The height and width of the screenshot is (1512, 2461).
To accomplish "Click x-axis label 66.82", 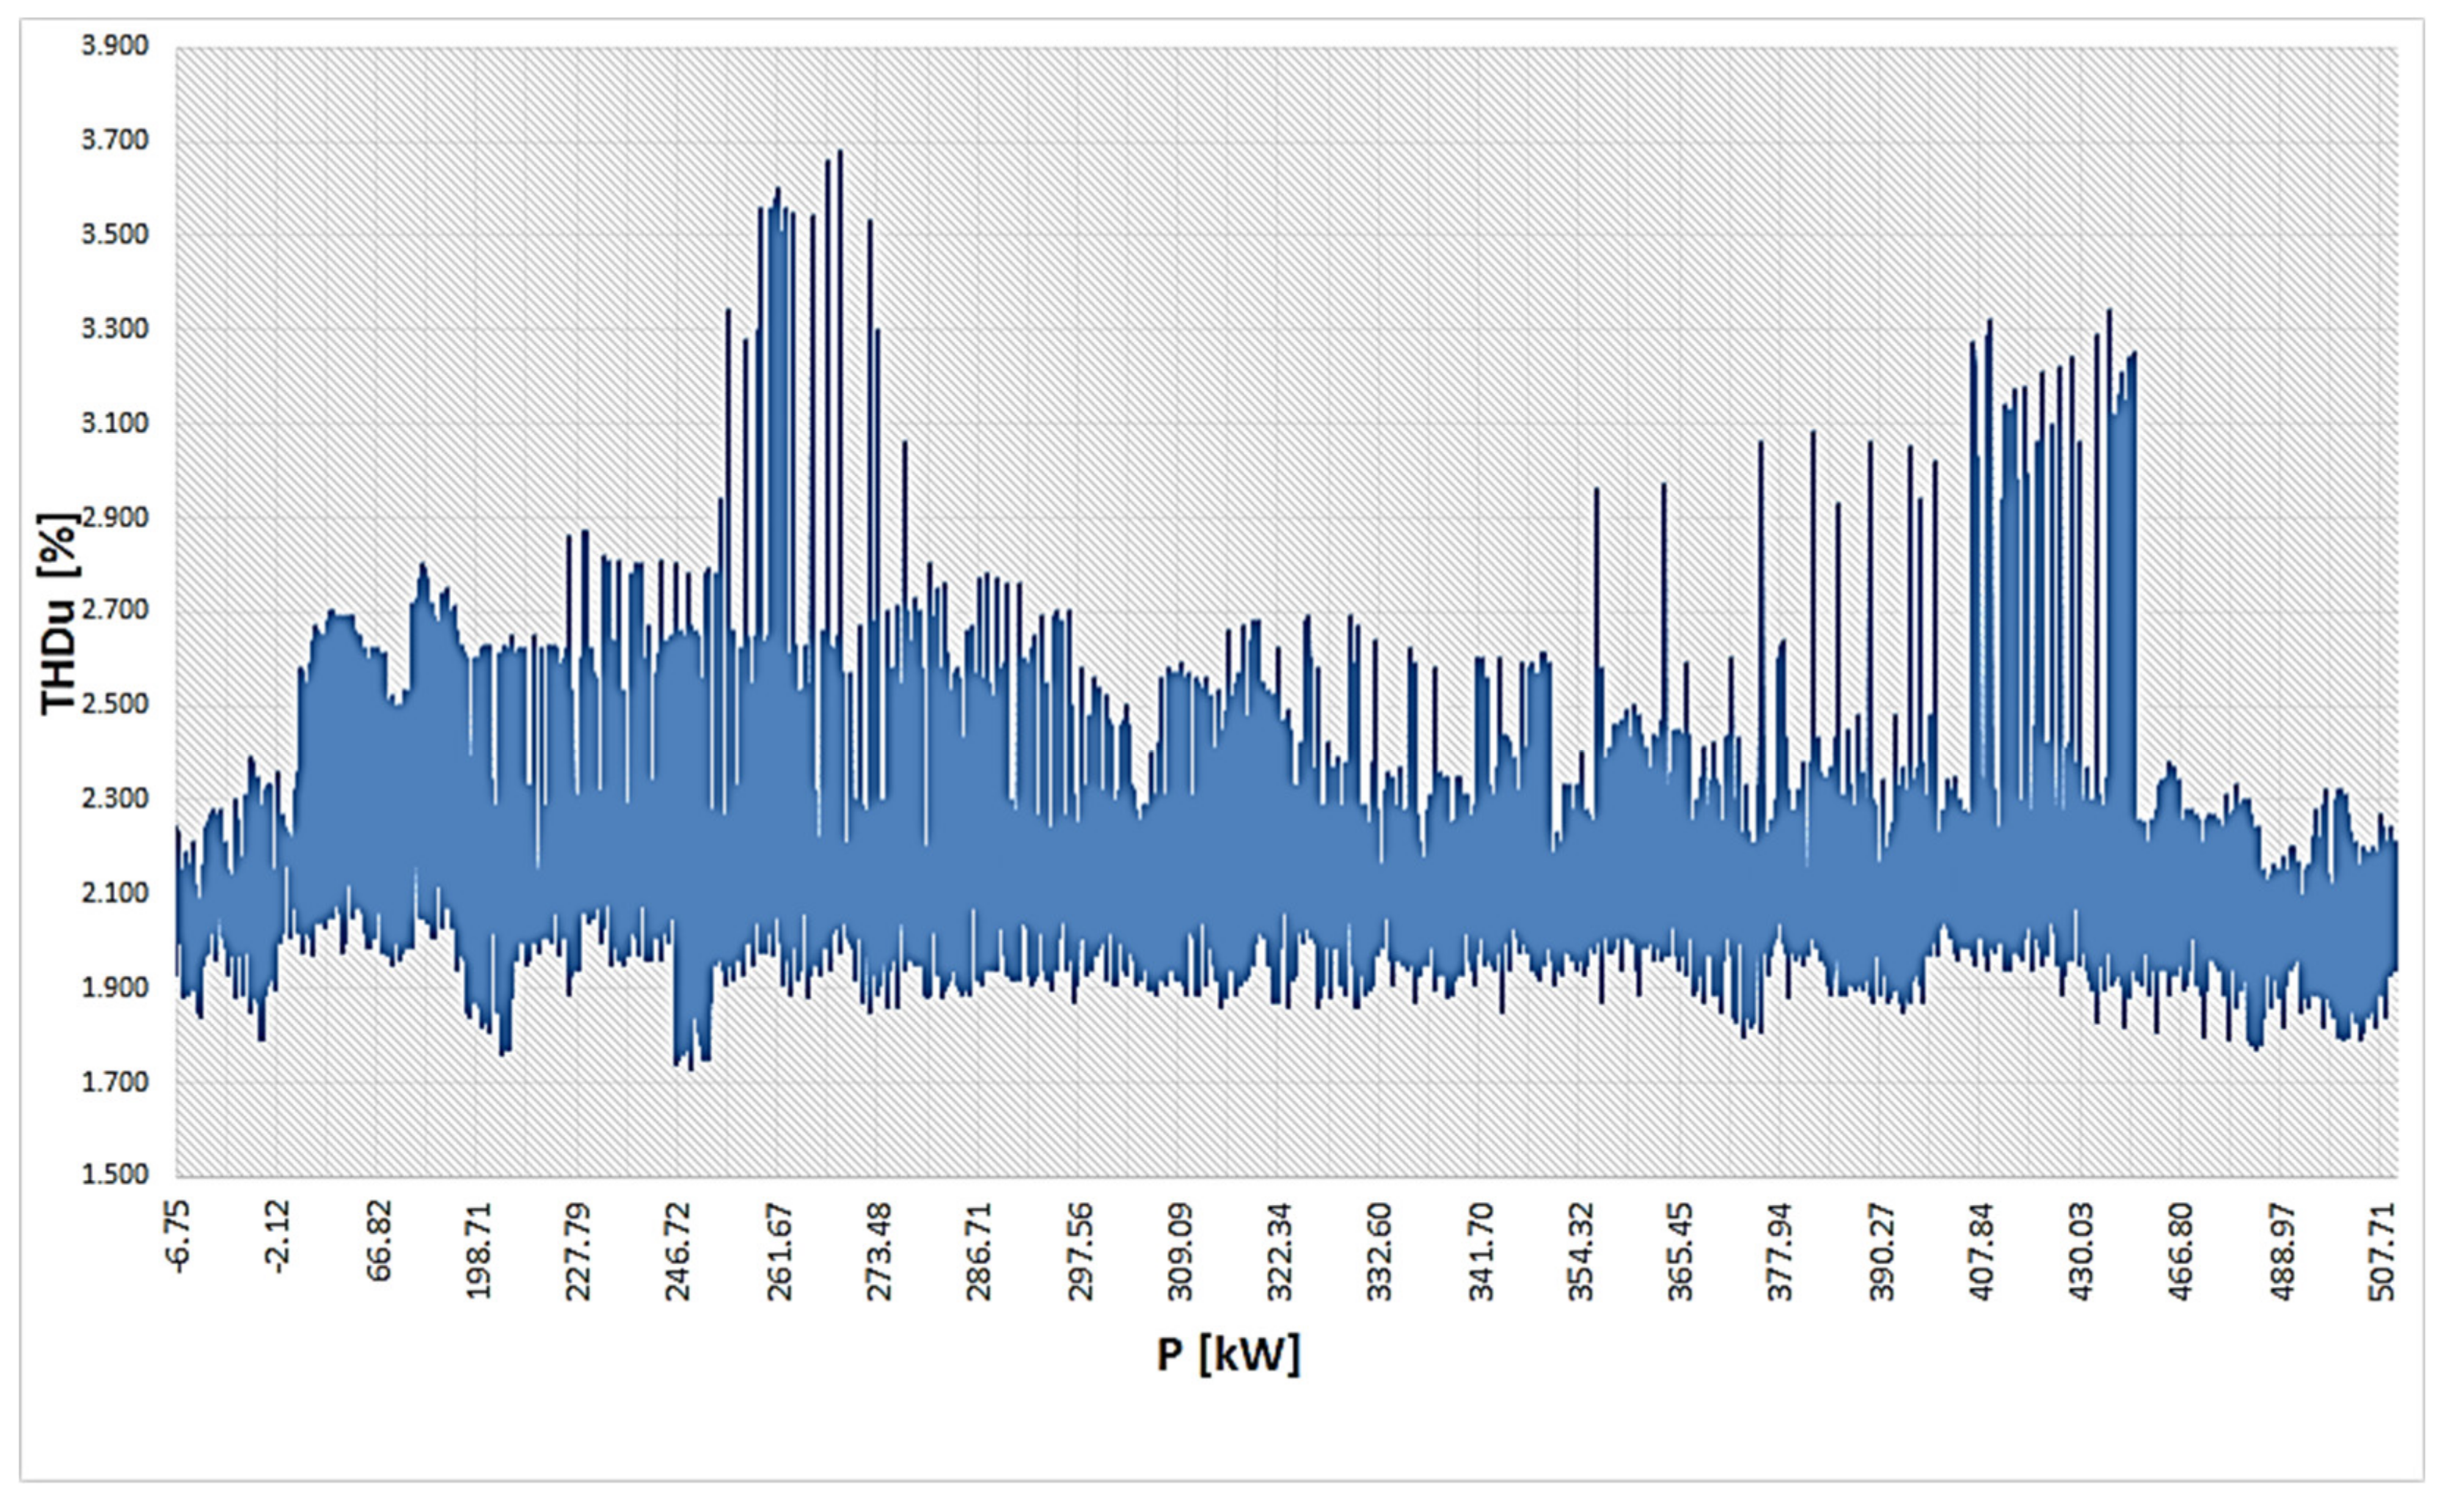I will [x=379, y=1241].
